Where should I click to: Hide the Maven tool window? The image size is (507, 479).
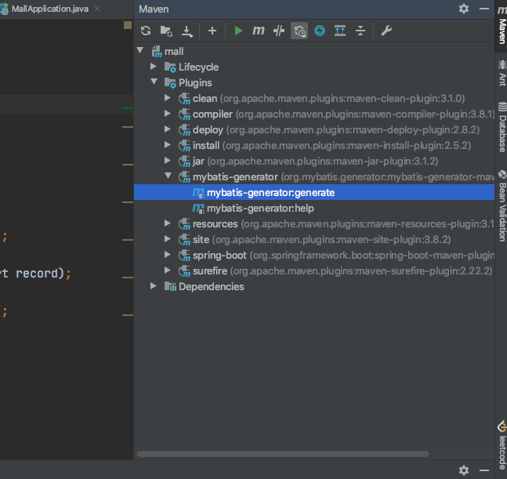[484, 9]
